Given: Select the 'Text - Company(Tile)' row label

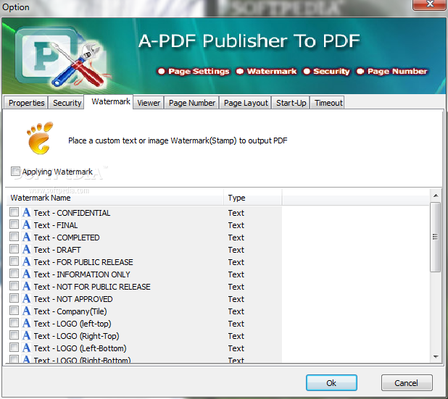Looking at the screenshot, I should pyautogui.click(x=70, y=311).
